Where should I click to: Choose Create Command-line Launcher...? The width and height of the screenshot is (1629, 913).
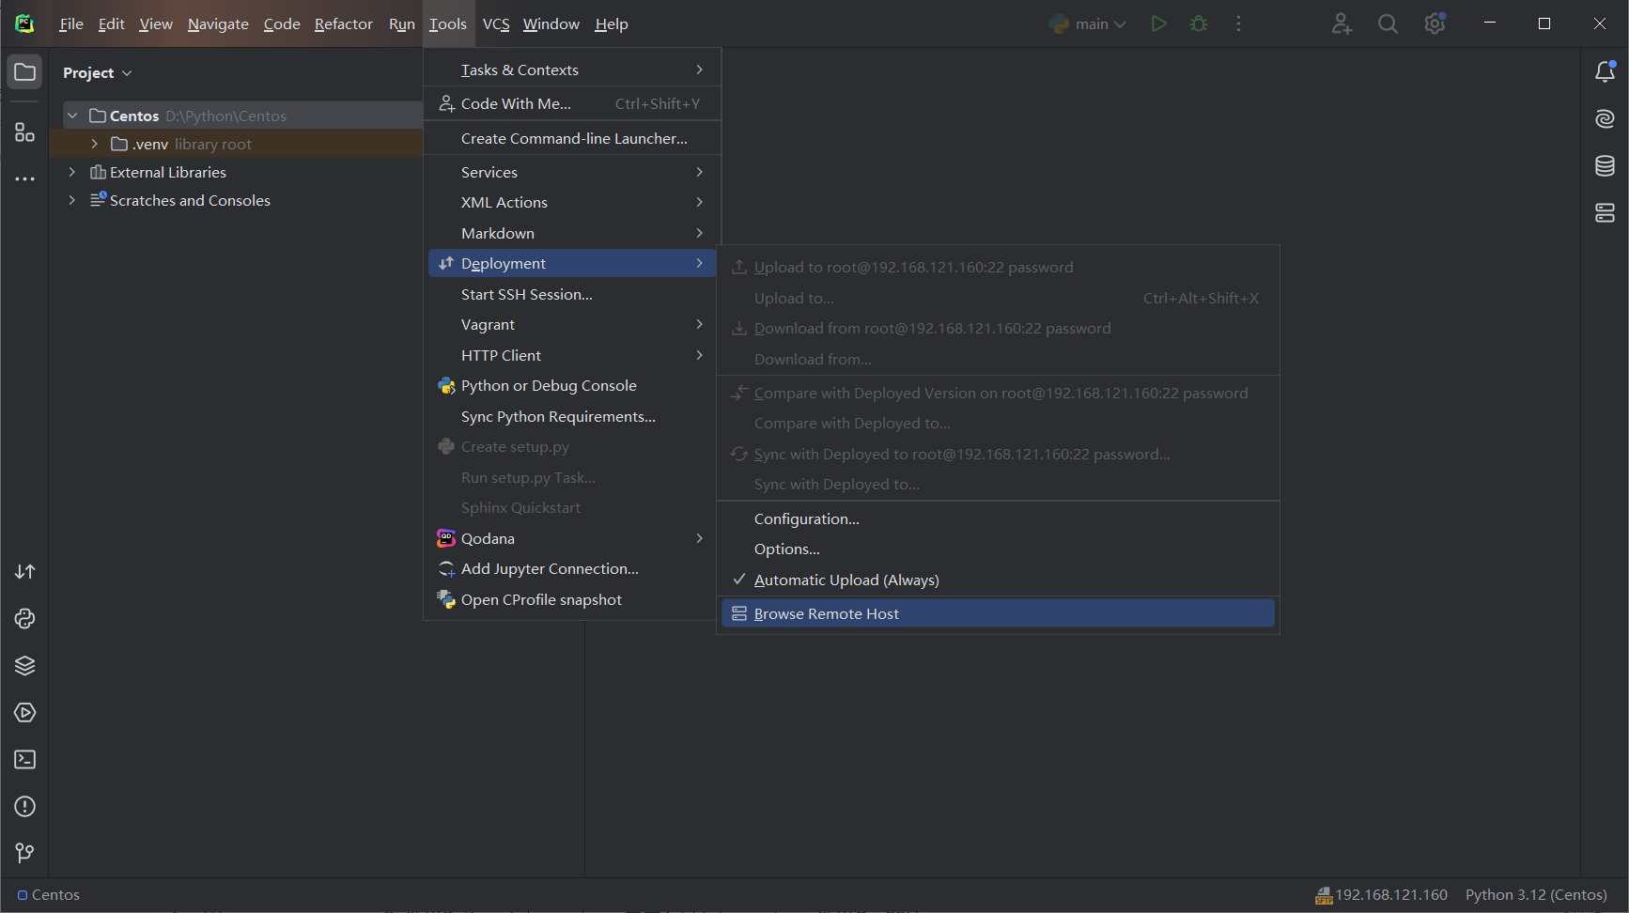tap(572, 139)
